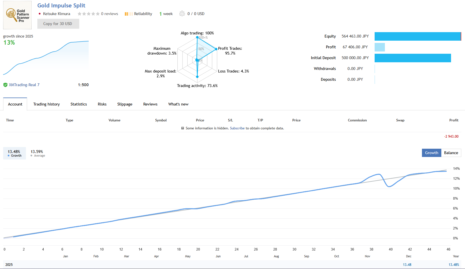Open the Statistics tab

point(79,104)
